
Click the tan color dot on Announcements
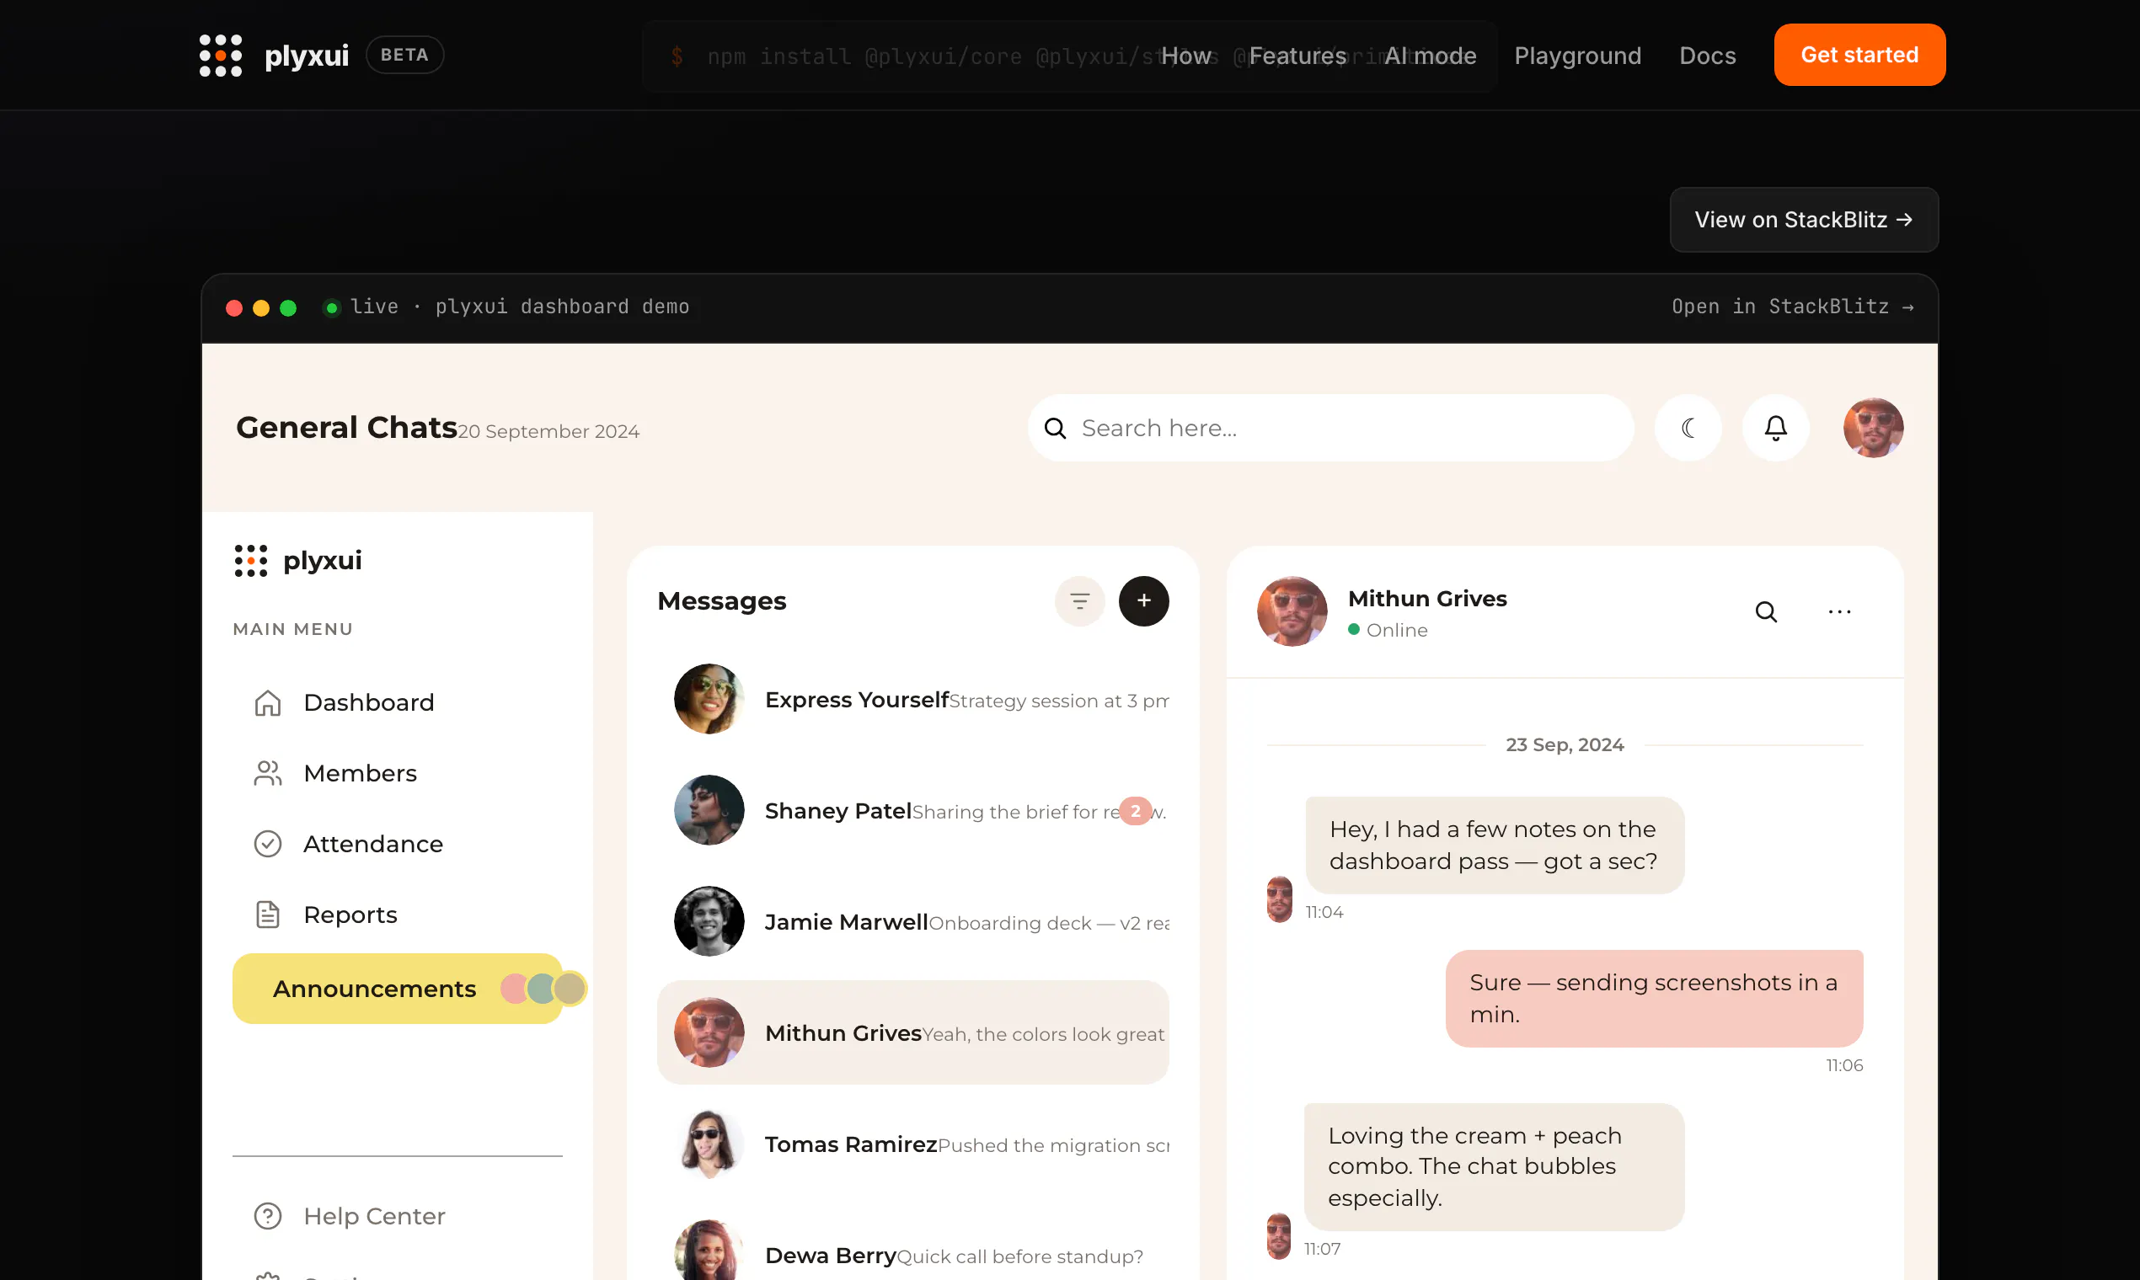click(570, 989)
